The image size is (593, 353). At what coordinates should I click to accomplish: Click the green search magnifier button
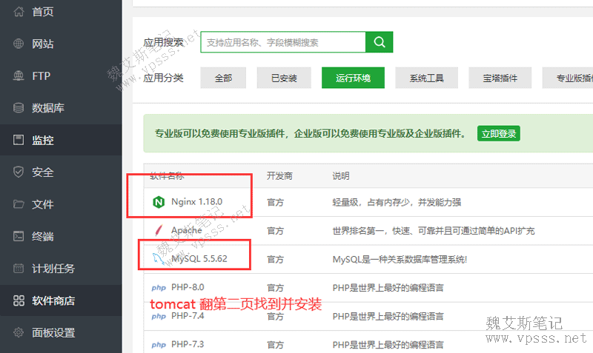point(380,42)
